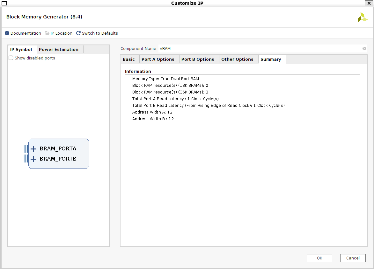This screenshot has width=374, height=269.
Task: Click the IP Location folder icon
Action: (x=47, y=33)
